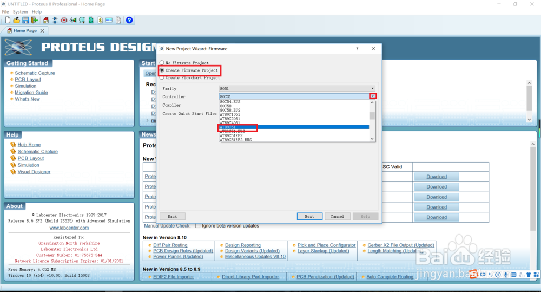Open the input method soft keyboard icon
Image resolution: width=541 pixels, height=292 pixels.
click(x=513, y=275)
